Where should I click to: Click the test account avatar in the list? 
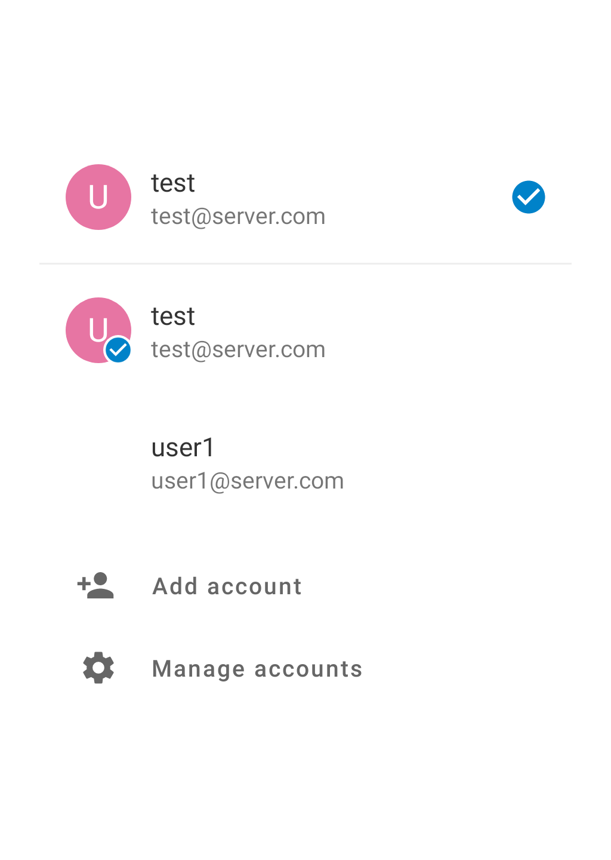point(95,327)
